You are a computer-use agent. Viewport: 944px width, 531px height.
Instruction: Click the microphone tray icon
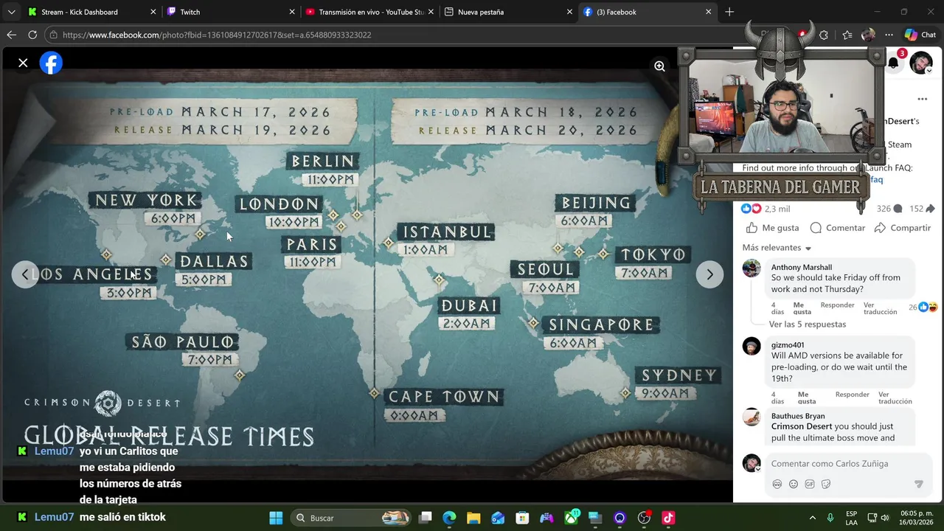click(830, 518)
